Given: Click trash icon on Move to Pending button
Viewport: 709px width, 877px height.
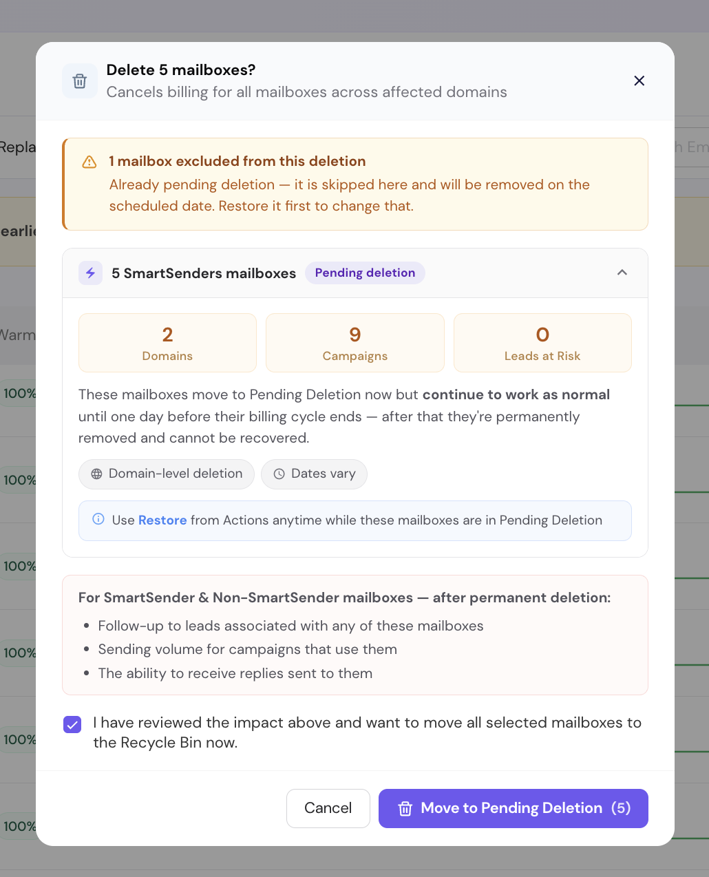Looking at the screenshot, I should (x=405, y=809).
